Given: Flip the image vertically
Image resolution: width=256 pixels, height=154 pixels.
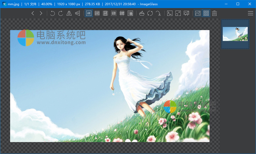Looking at the screenshot, I should 77,13.
